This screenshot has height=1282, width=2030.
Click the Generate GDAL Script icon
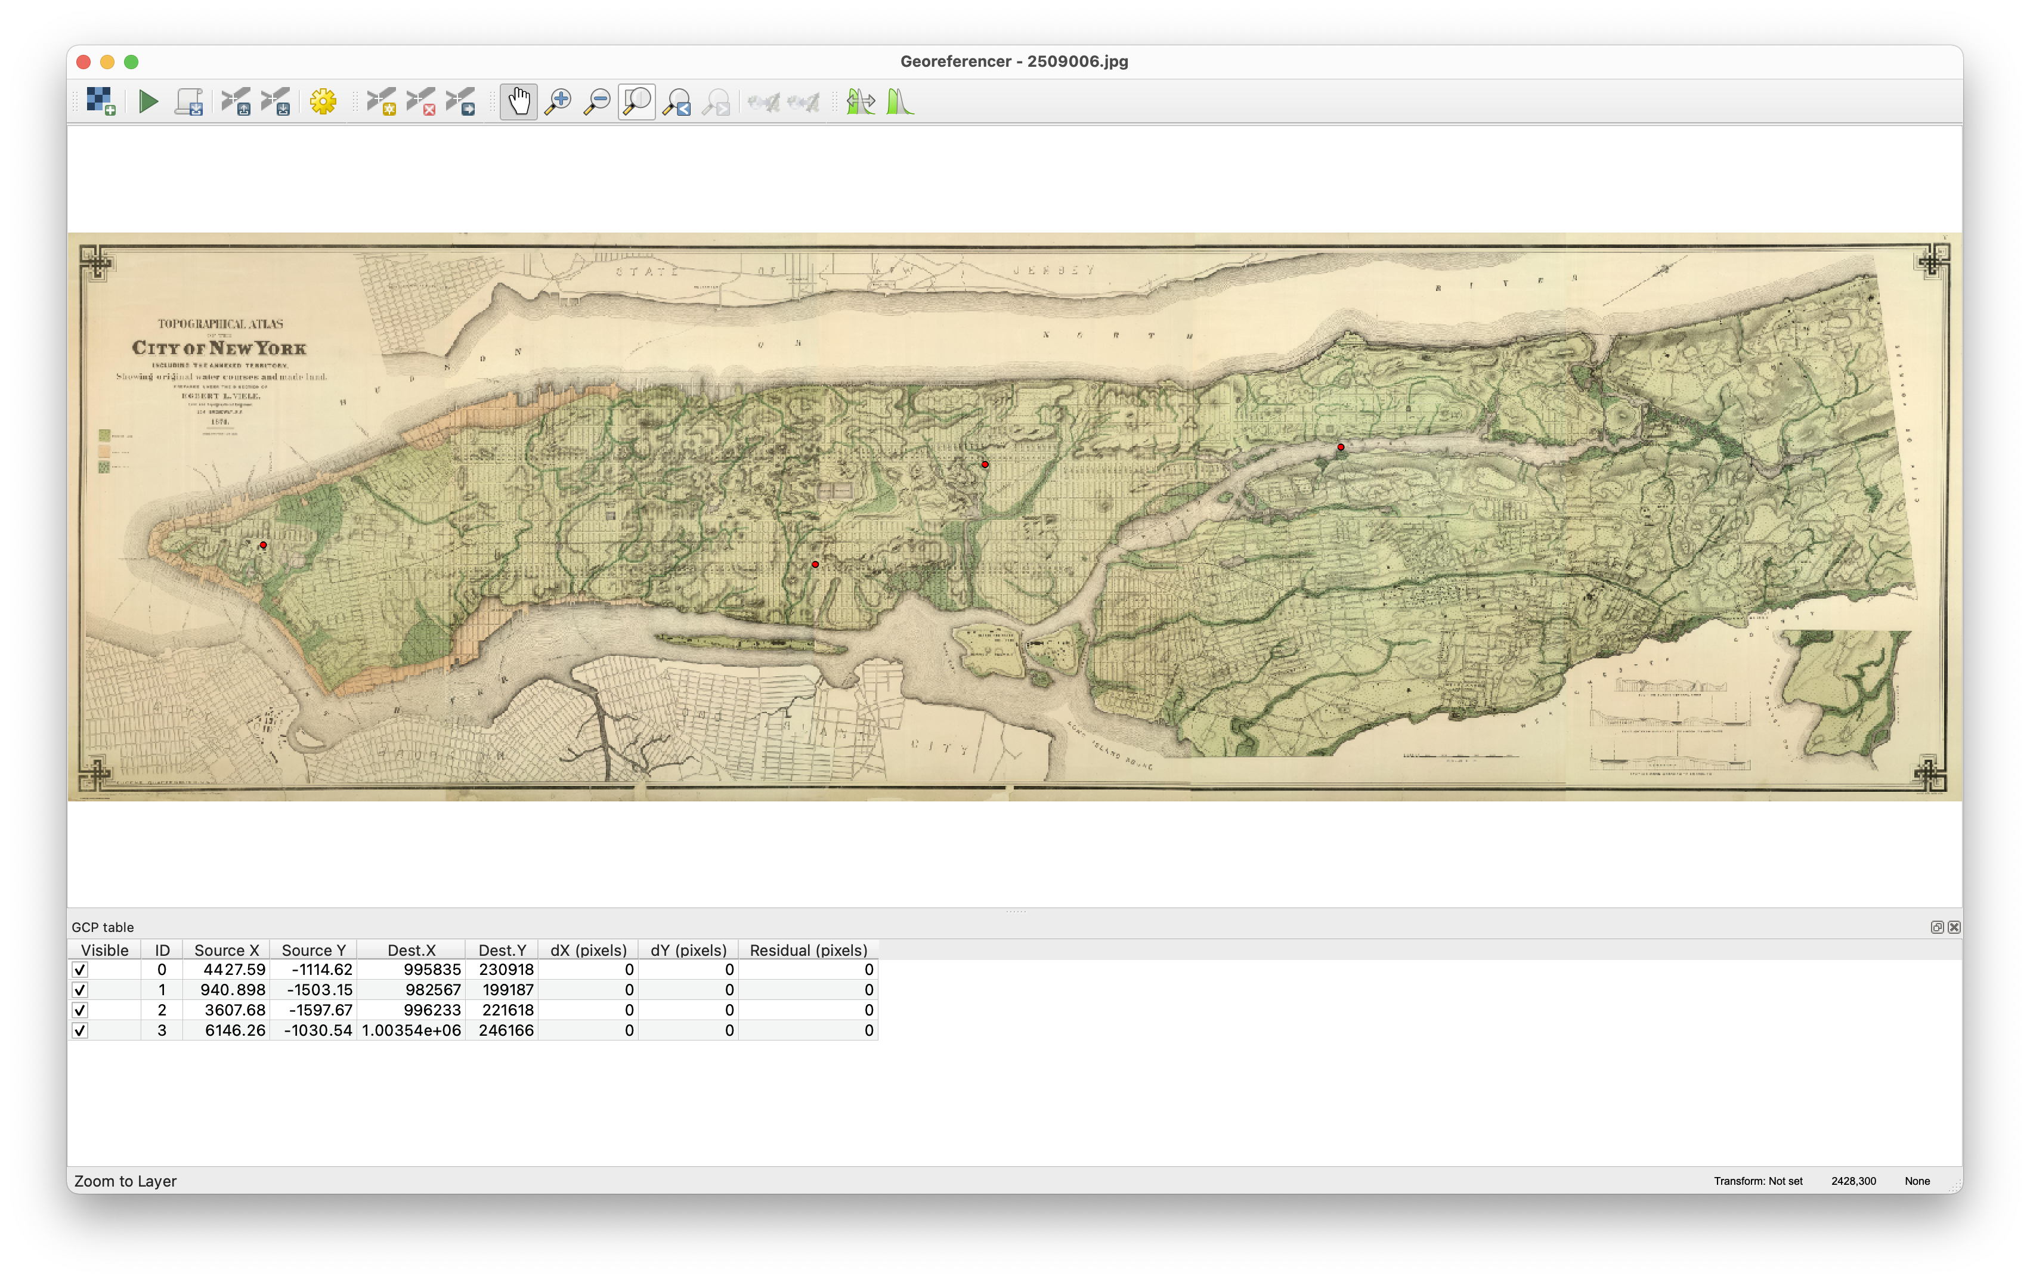[x=189, y=102]
